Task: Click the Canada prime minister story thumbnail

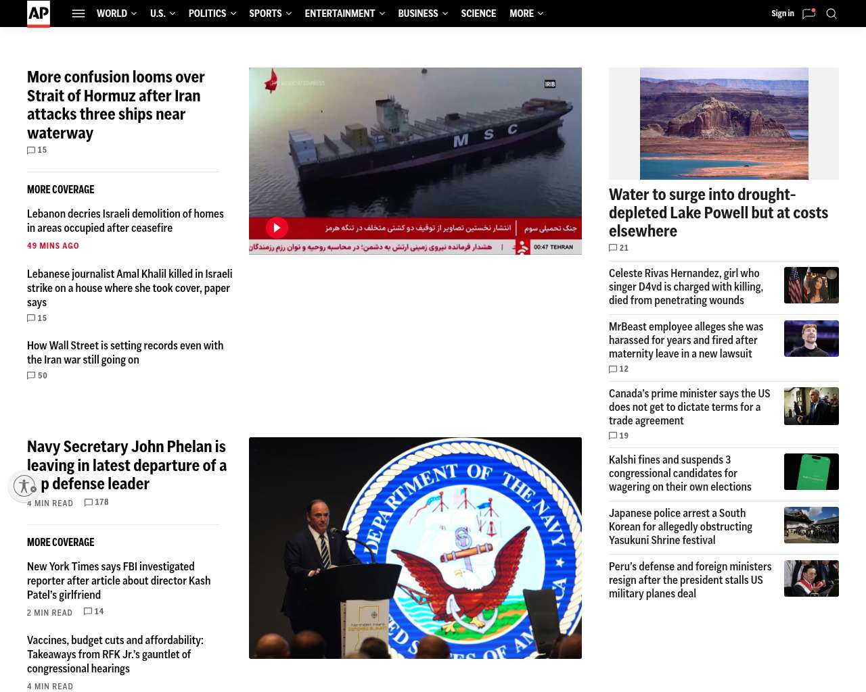Action: pyautogui.click(x=811, y=406)
